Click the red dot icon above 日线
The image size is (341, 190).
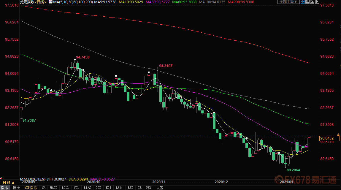pos(1,179)
